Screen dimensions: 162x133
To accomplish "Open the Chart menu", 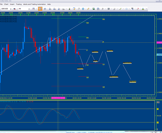I will tap(6, 4).
